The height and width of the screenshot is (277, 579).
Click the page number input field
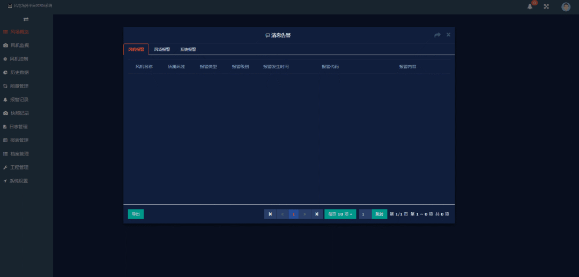366,214
